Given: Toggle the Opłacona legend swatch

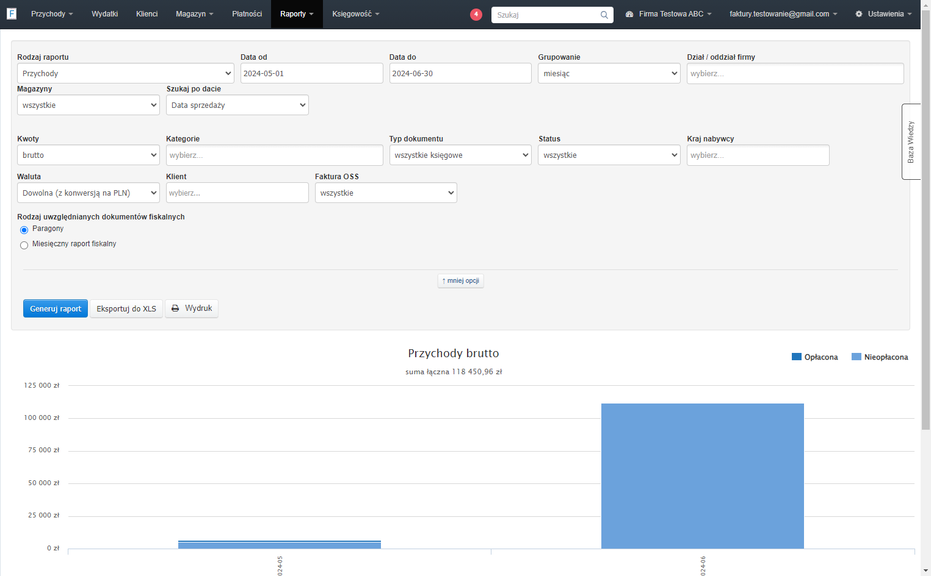Looking at the screenshot, I should click(797, 357).
